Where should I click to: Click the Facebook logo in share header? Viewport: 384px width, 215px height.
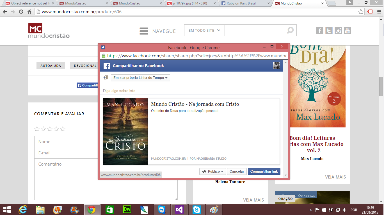(107, 66)
